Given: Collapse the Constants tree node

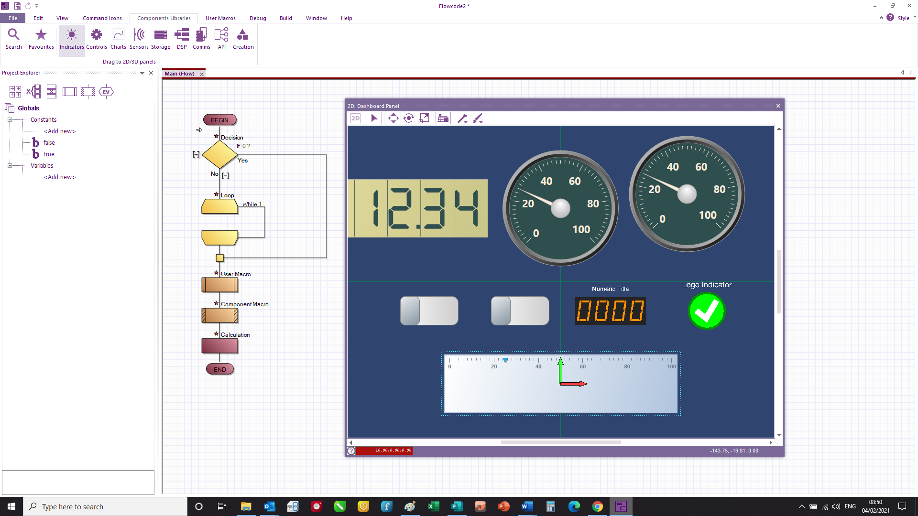Looking at the screenshot, I should click(x=10, y=120).
